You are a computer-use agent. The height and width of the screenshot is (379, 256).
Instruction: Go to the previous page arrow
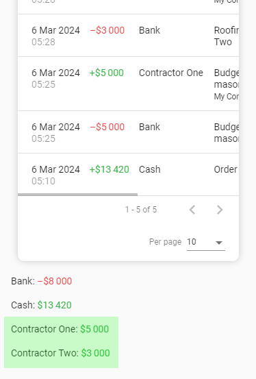click(192, 210)
